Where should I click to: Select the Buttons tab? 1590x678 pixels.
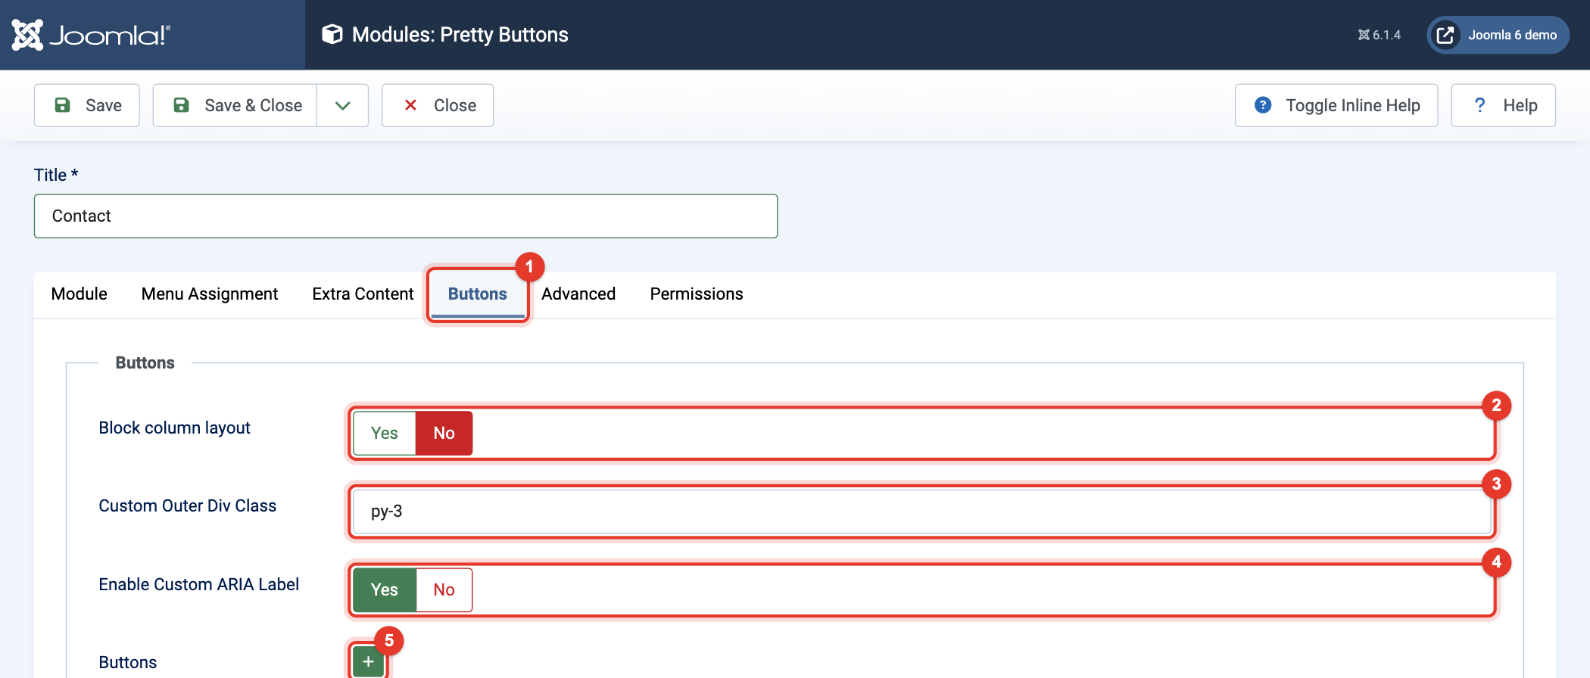pos(478,294)
